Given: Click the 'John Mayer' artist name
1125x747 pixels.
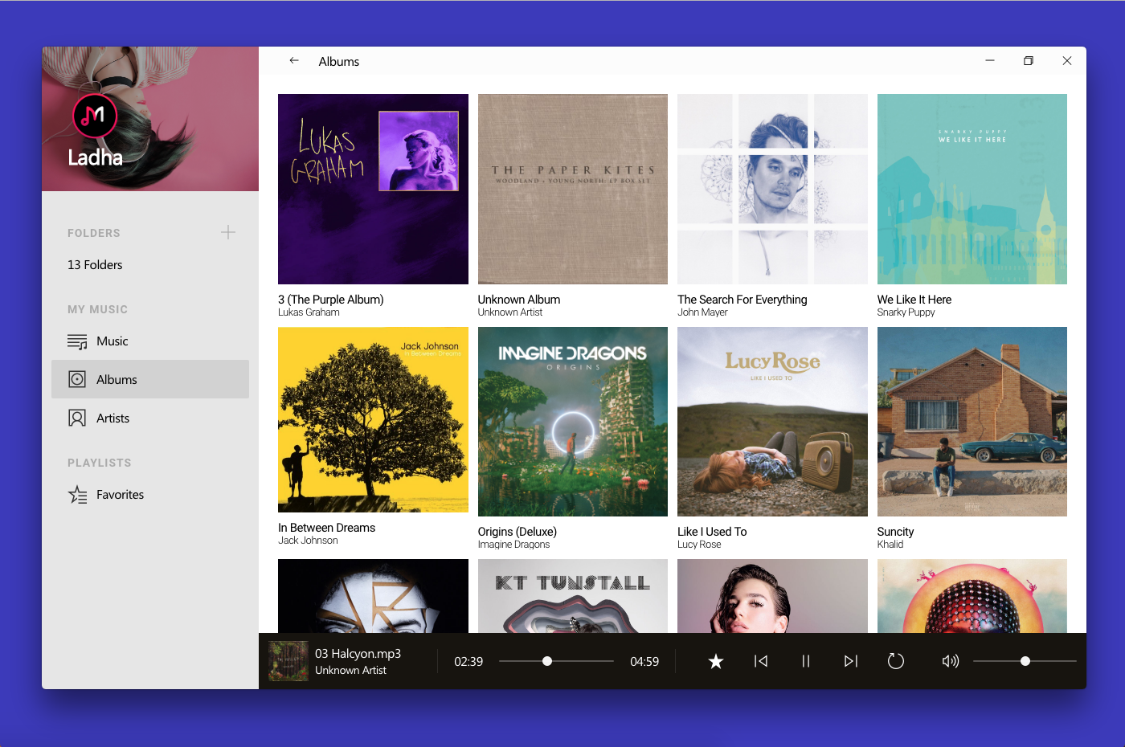Looking at the screenshot, I should [702, 312].
